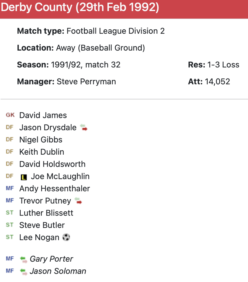Open Steve Butler's profile

[42, 225]
